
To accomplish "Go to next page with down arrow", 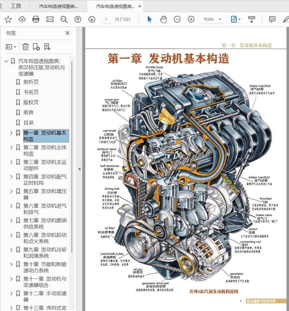I will pyautogui.click(x=92, y=20).
